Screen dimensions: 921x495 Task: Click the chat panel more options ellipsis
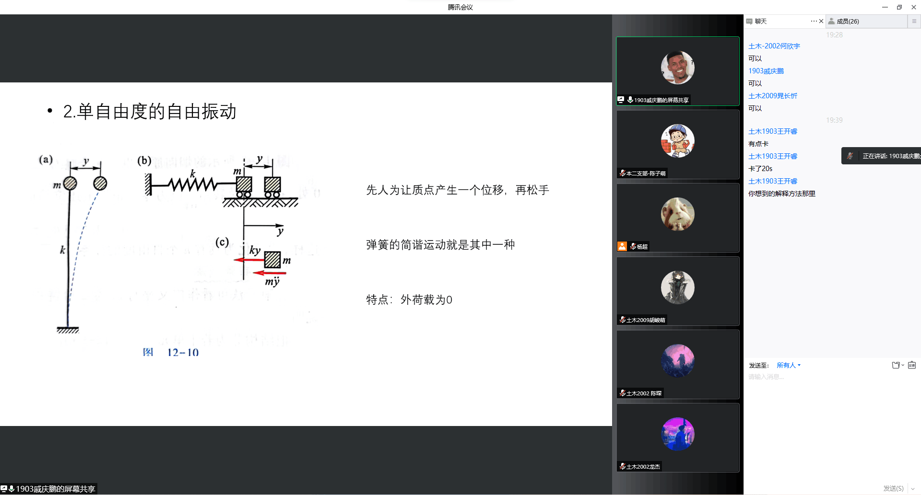(814, 21)
